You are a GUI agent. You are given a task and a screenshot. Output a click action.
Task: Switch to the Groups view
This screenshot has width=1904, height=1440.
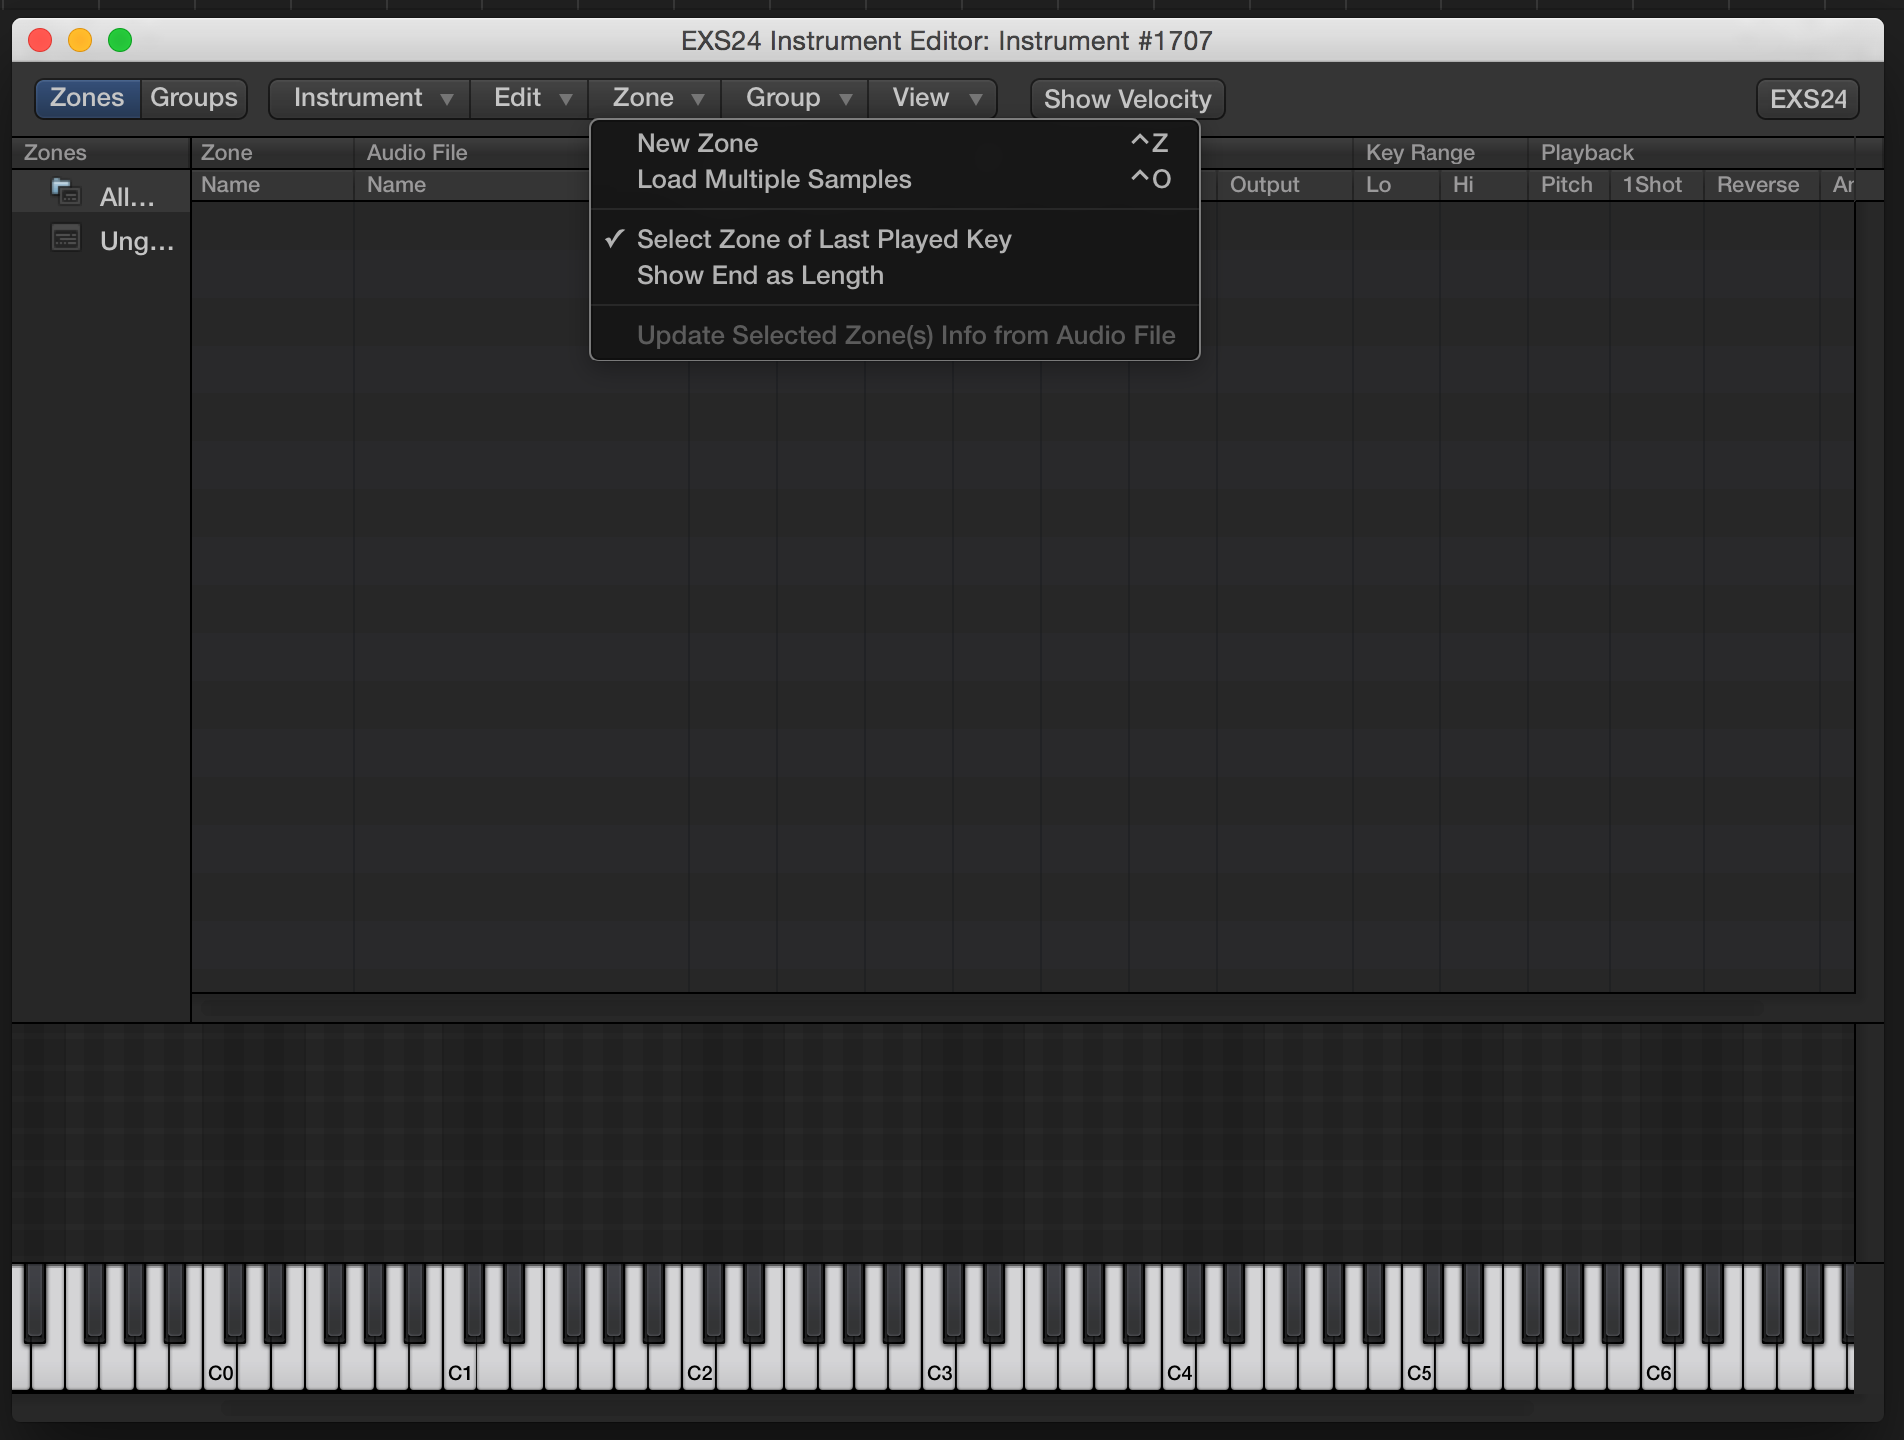[193, 98]
